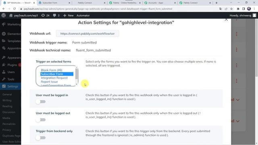Screen dimensions: 258x145
Task: Go back in browser history
Action: 4,9
